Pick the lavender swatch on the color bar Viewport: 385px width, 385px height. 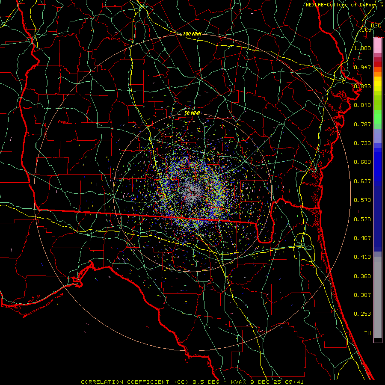378,136
